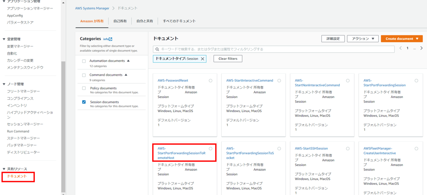The image size is (427, 195).
Task: Open ステートマネージャー in the sidebar
Action: (23, 138)
